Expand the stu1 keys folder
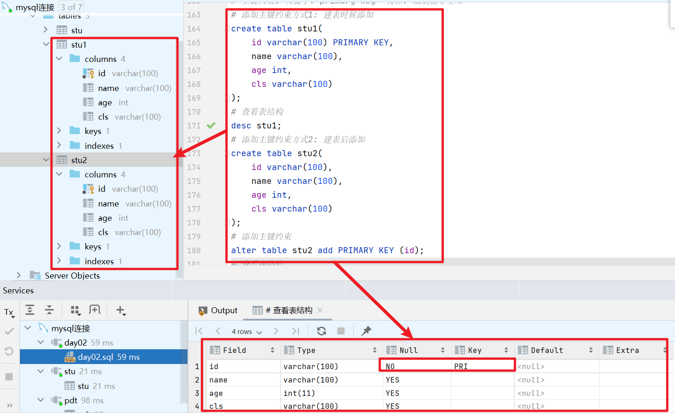This screenshot has height=413, width=675. (x=59, y=131)
